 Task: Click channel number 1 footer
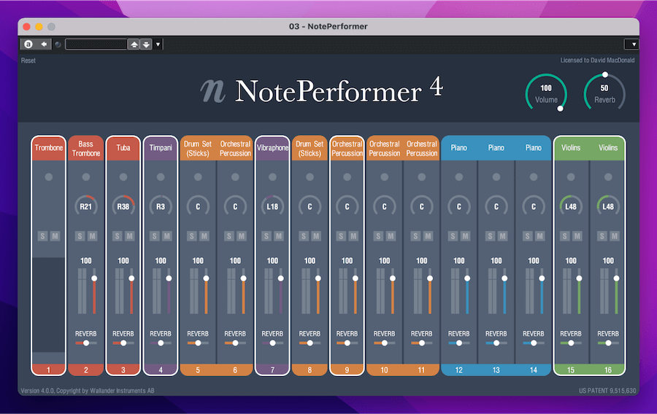49,370
